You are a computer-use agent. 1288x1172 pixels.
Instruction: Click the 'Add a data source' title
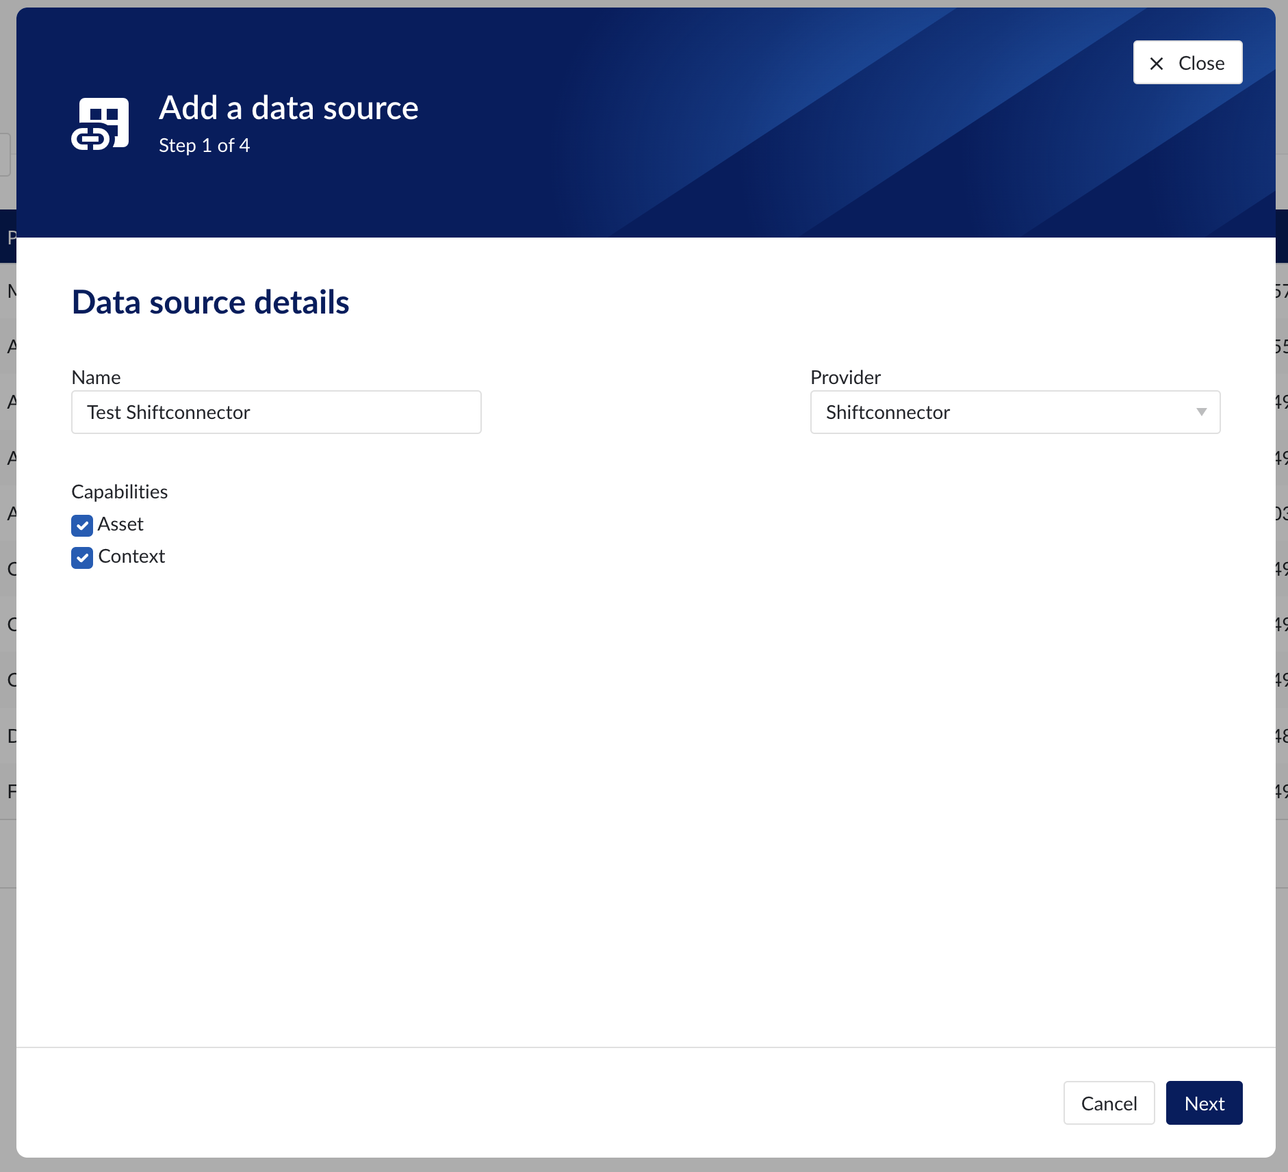coord(288,108)
